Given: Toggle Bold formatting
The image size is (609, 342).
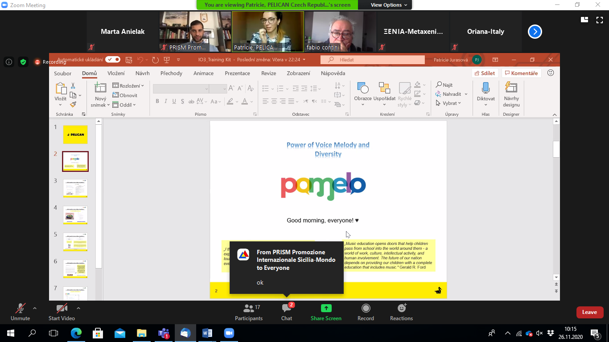Looking at the screenshot, I should [x=157, y=102].
